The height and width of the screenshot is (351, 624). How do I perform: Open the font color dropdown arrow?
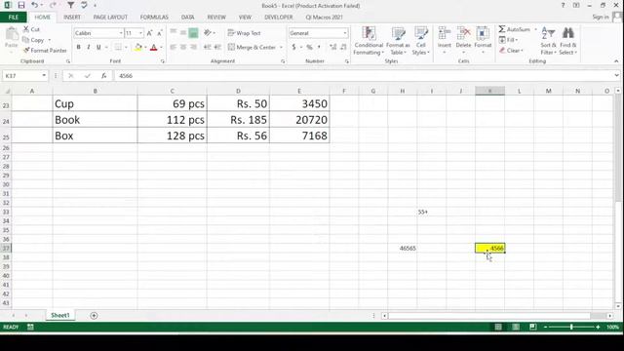pyautogui.click(x=161, y=48)
